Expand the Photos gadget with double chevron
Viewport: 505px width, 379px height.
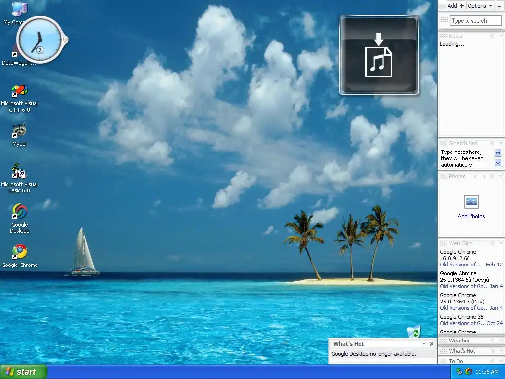click(492, 176)
